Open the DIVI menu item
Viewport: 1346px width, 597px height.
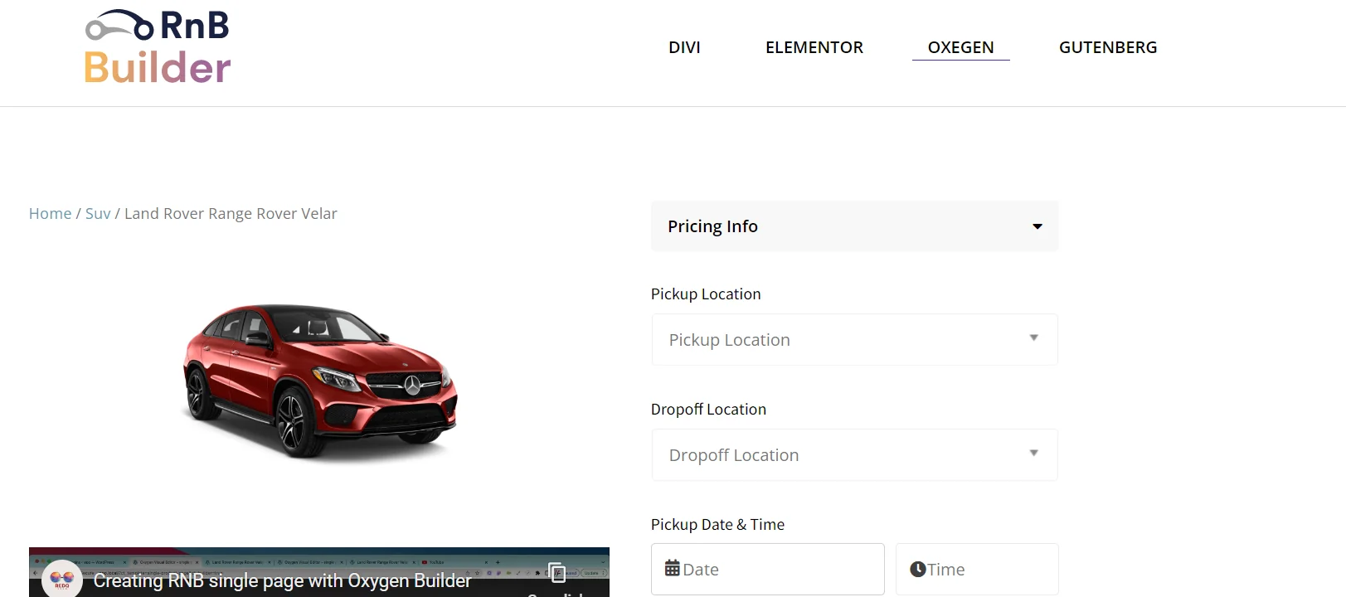tap(684, 47)
